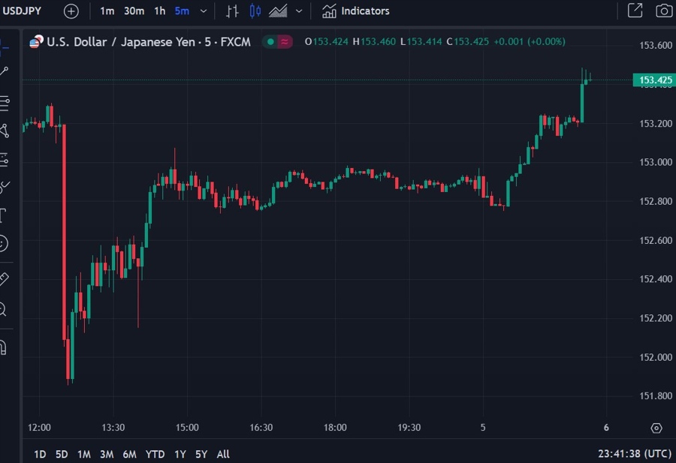Click the 12:00 time axis label

pyautogui.click(x=39, y=428)
